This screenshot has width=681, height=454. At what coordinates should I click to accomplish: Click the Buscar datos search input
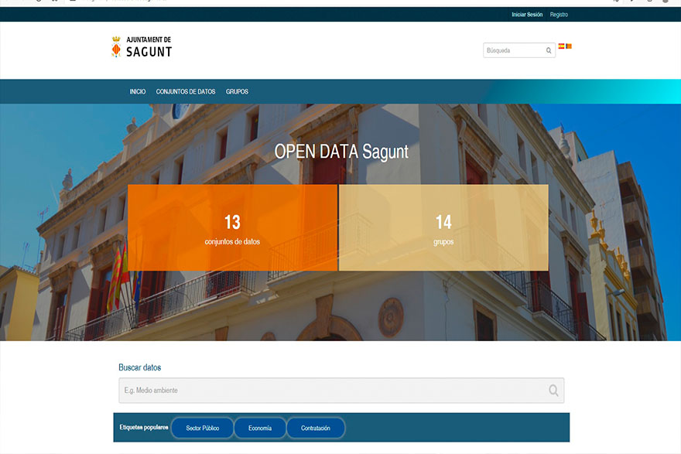point(333,391)
